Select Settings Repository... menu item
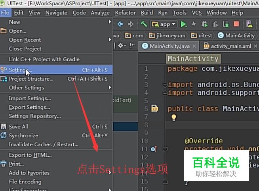Screen dimensions: 259x191 (x=56, y=116)
